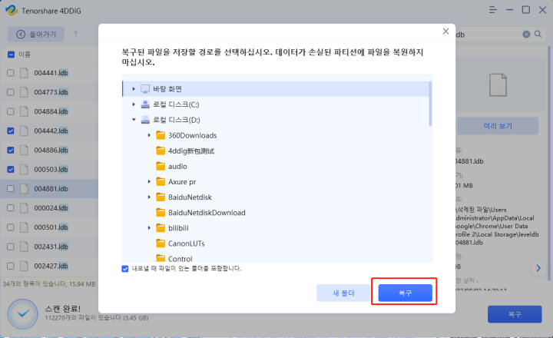This screenshot has width=553, height=338.
Task: Click the search magnifier icon
Action: click(x=538, y=35)
